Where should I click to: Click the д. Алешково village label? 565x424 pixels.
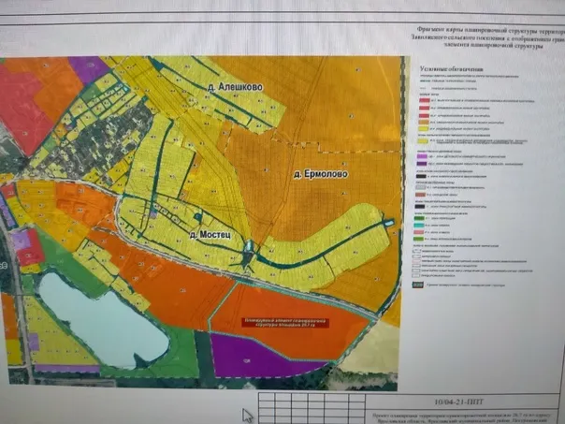(x=235, y=87)
